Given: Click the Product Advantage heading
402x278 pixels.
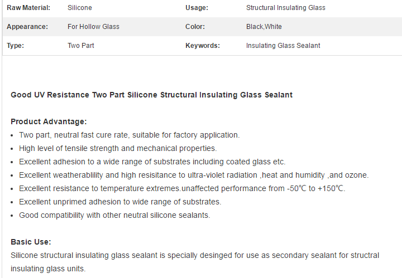Looking at the screenshot, I should click(x=49, y=121).
